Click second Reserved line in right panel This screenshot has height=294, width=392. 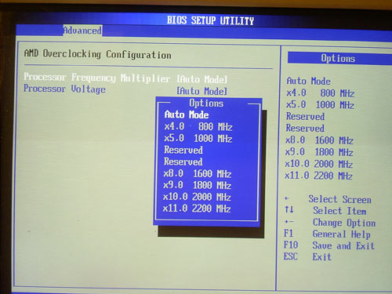pyautogui.click(x=305, y=128)
